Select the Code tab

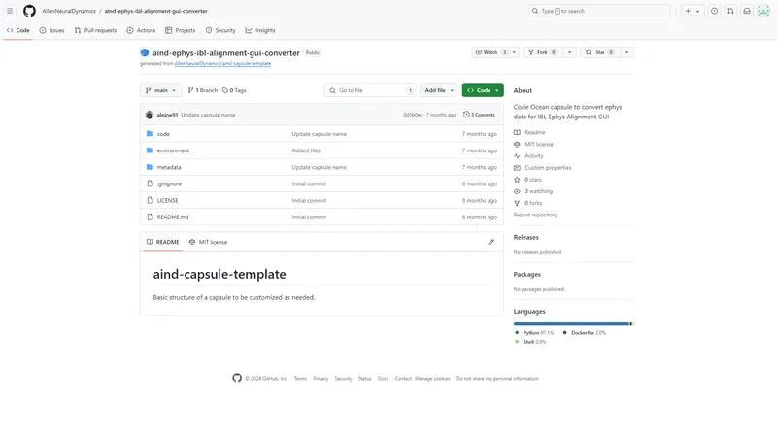click(x=17, y=30)
